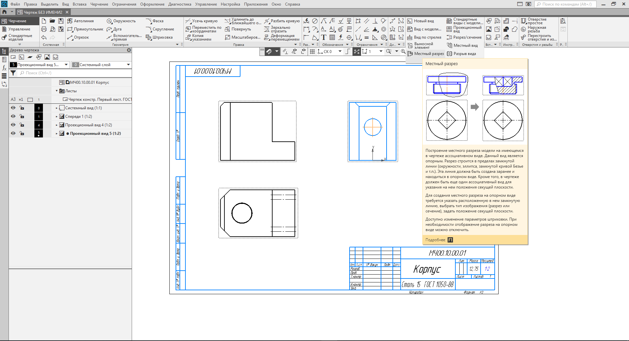Open the СК 0 coordinate system dropdown

[340, 51]
